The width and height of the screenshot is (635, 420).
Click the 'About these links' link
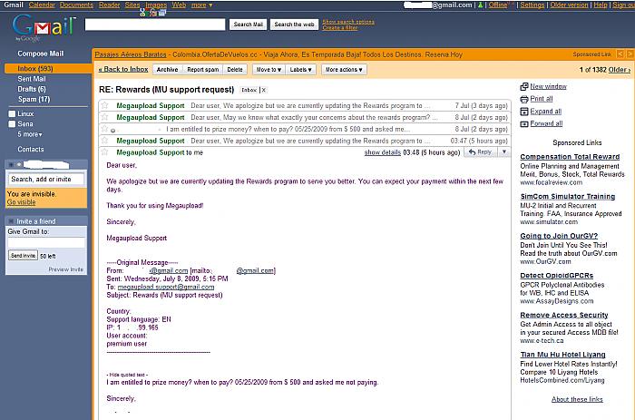coord(577,399)
